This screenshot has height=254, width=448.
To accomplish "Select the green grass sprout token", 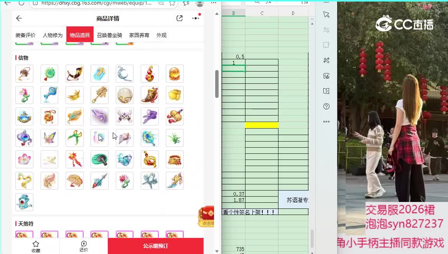I will [175, 138].
